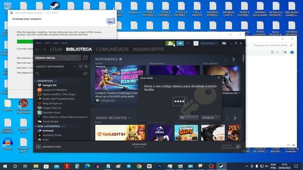Click the green family mode icon

coord(170,43)
